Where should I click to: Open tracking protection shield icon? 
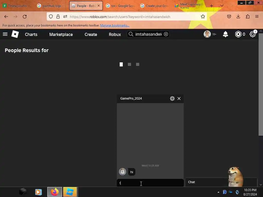[x=51, y=17]
